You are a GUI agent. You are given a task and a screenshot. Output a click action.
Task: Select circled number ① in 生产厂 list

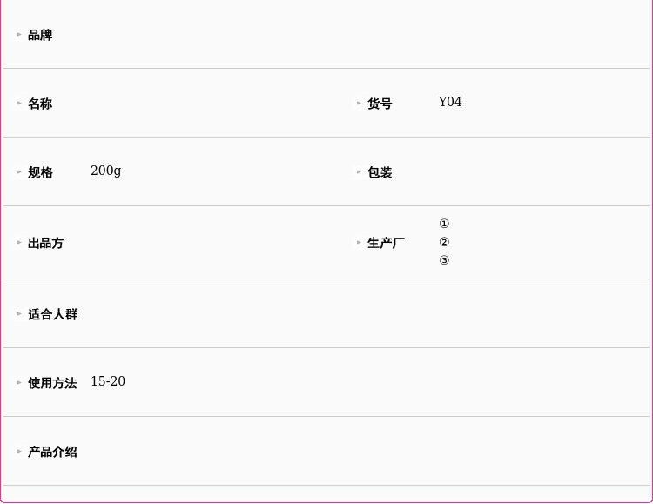click(x=444, y=224)
